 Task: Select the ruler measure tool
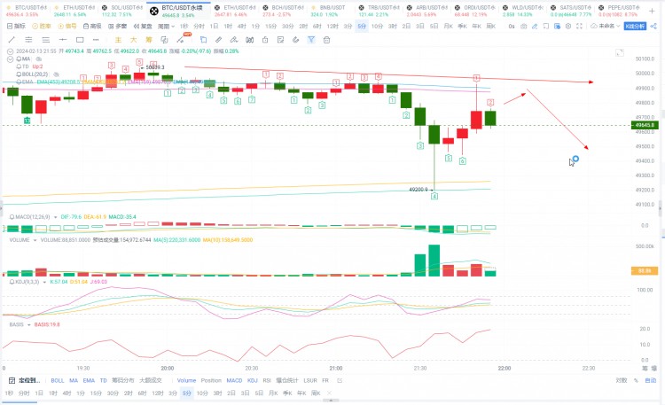[218, 40]
